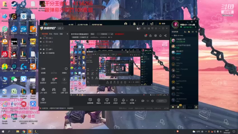Open Chrome from the Windows taskbar
This screenshot has height=134, width=238.
tap(24, 132)
